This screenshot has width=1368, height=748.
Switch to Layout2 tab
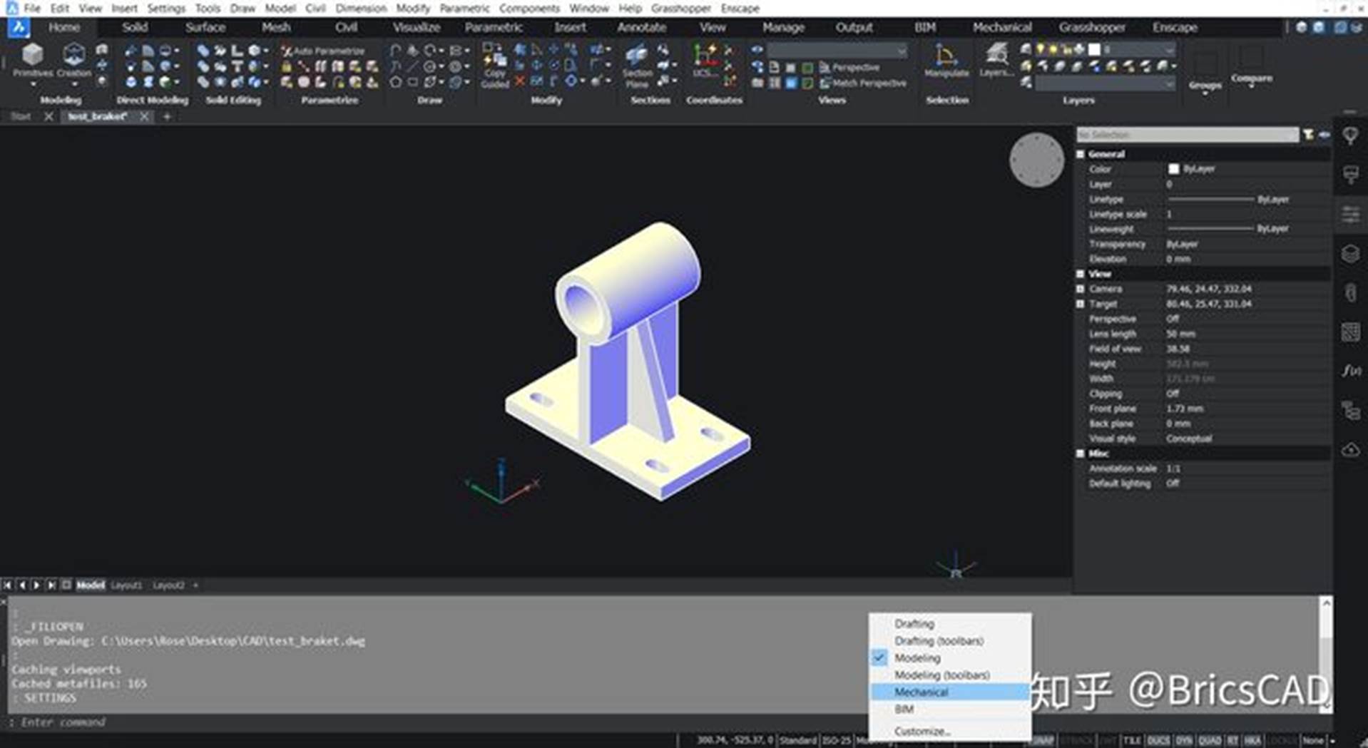168,585
